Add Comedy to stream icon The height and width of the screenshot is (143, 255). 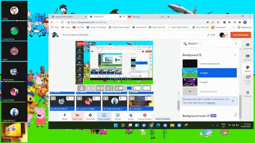coord(132,98)
